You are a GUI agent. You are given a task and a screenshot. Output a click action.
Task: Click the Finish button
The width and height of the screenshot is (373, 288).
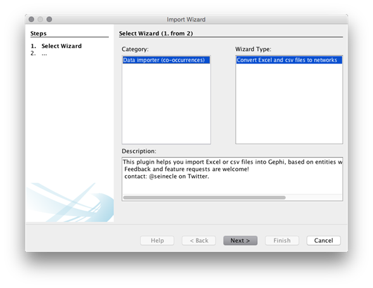click(282, 240)
